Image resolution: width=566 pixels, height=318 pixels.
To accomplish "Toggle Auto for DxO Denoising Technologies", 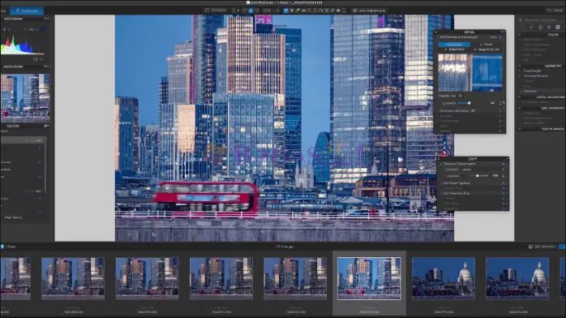I will coord(500,37).
